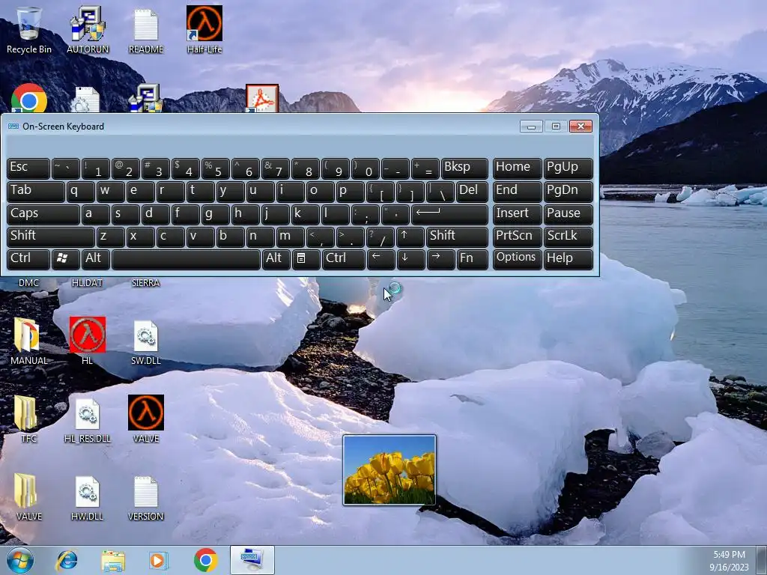
Task: Select the README text file icon
Action: point(146,30)
